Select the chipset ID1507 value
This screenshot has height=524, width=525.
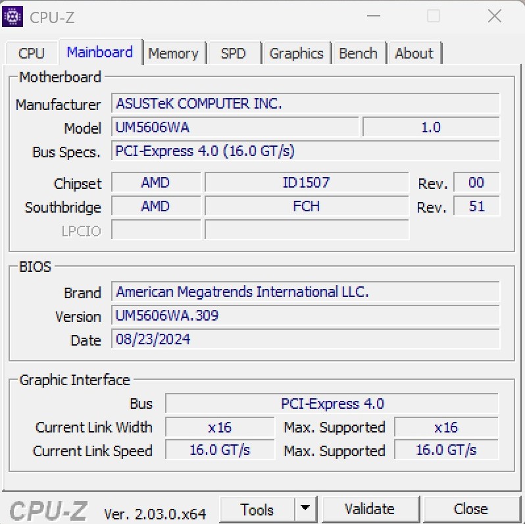[x=307, y=182]
